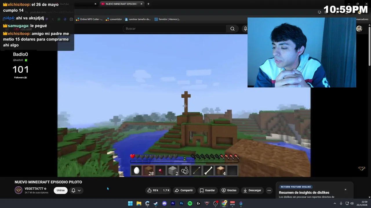Click the 34.7 M de suscriptores text

click(37, 193)
